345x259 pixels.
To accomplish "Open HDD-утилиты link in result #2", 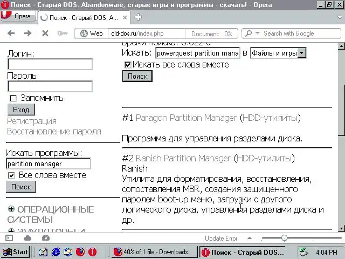I will (x=264, y=158).
